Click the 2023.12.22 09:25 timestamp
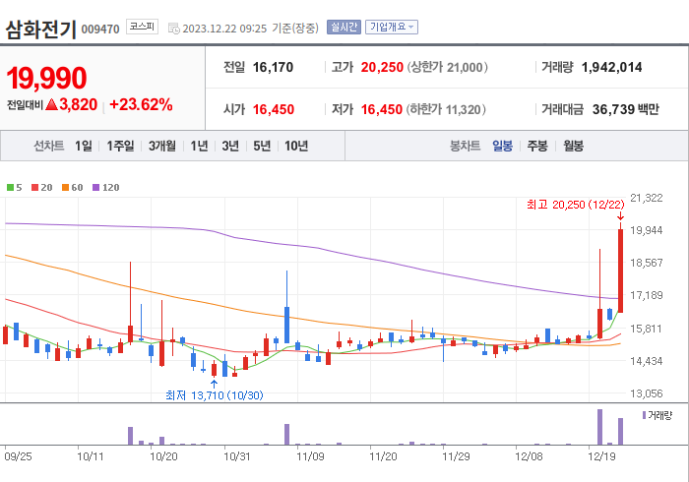Viewport: 689px width, 482px height. [x=224, y=29]
